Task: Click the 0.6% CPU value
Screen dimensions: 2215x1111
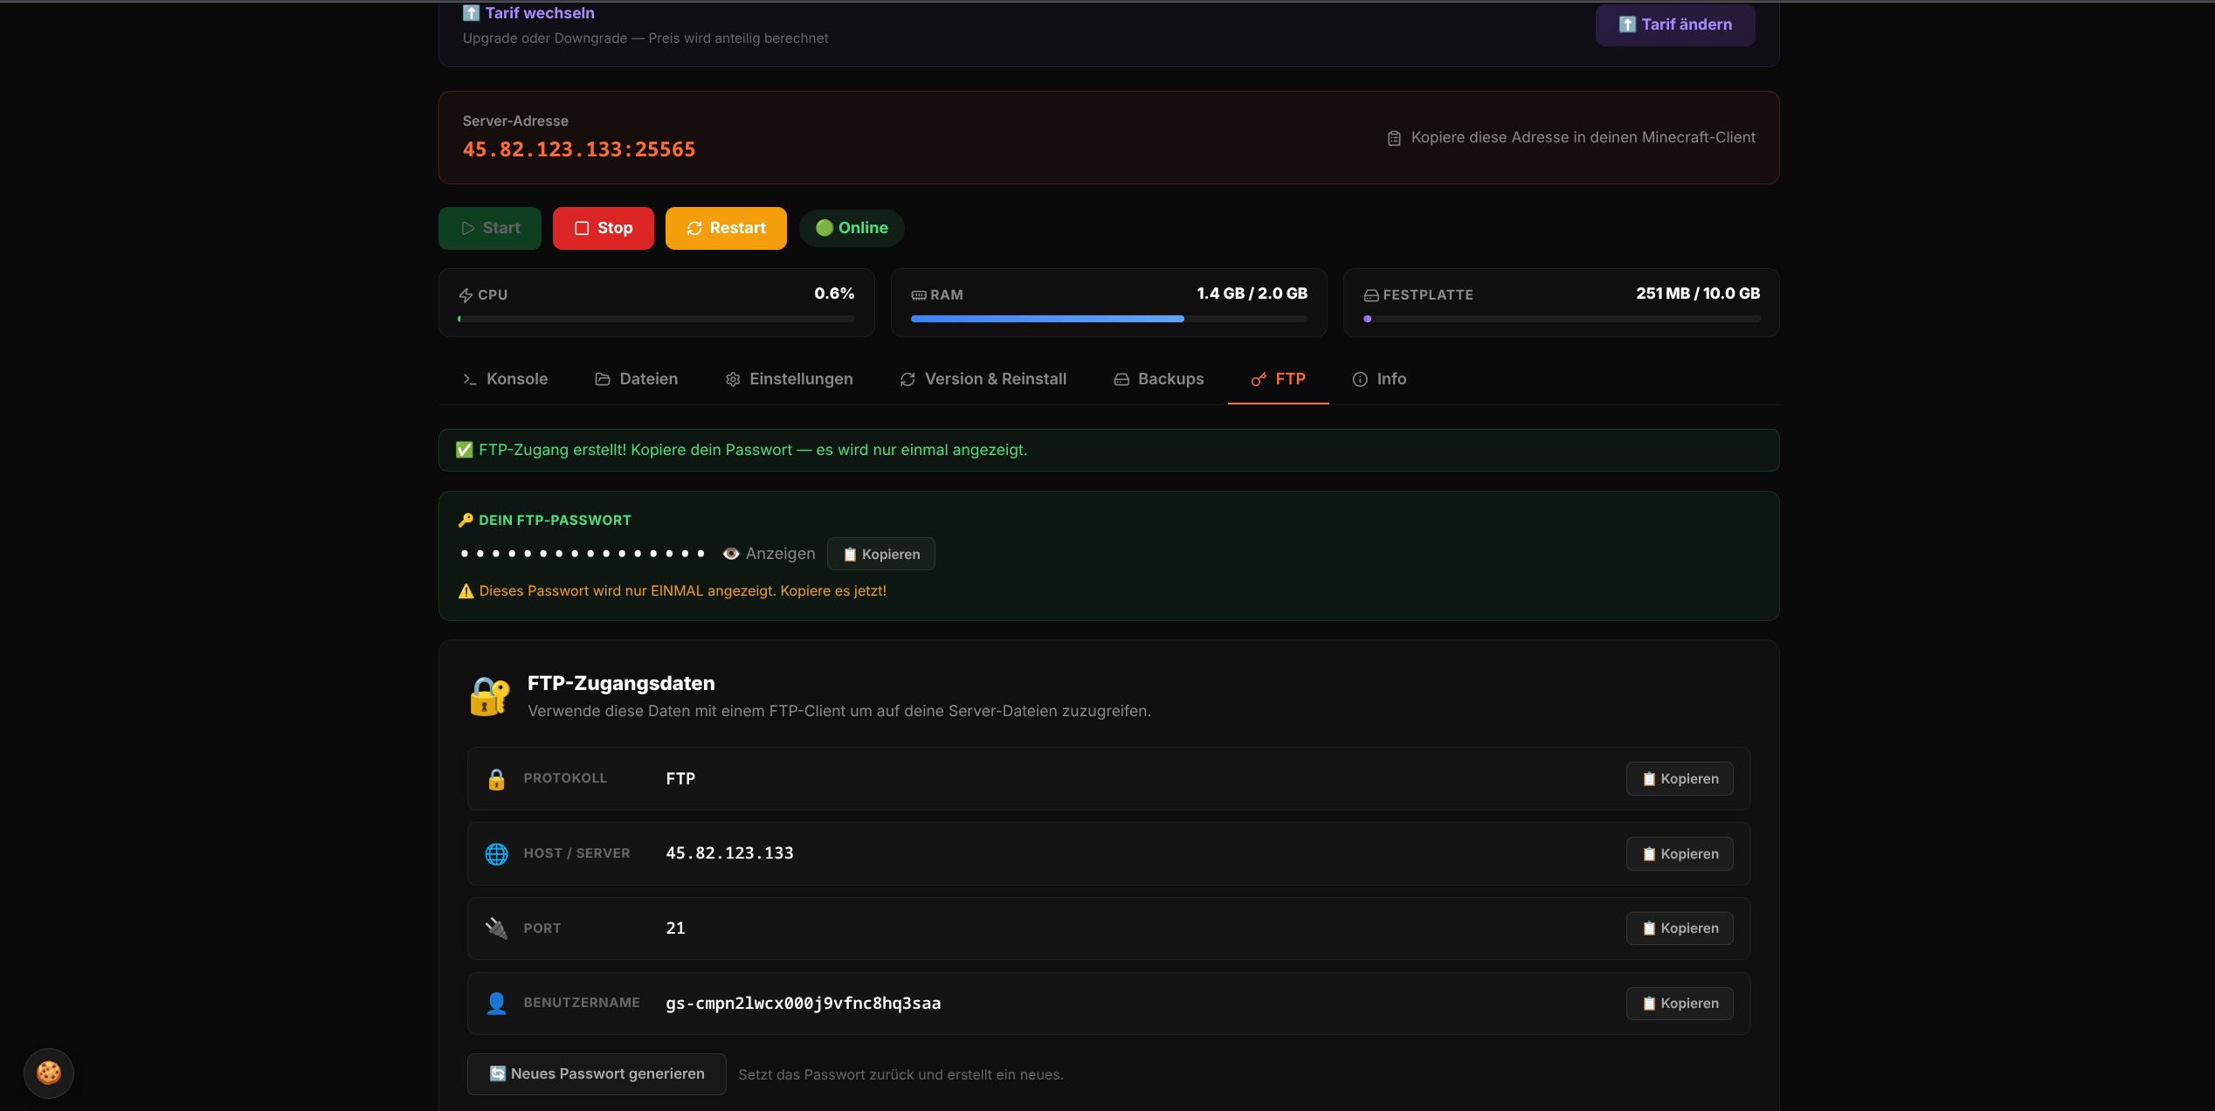Action: 834,293
